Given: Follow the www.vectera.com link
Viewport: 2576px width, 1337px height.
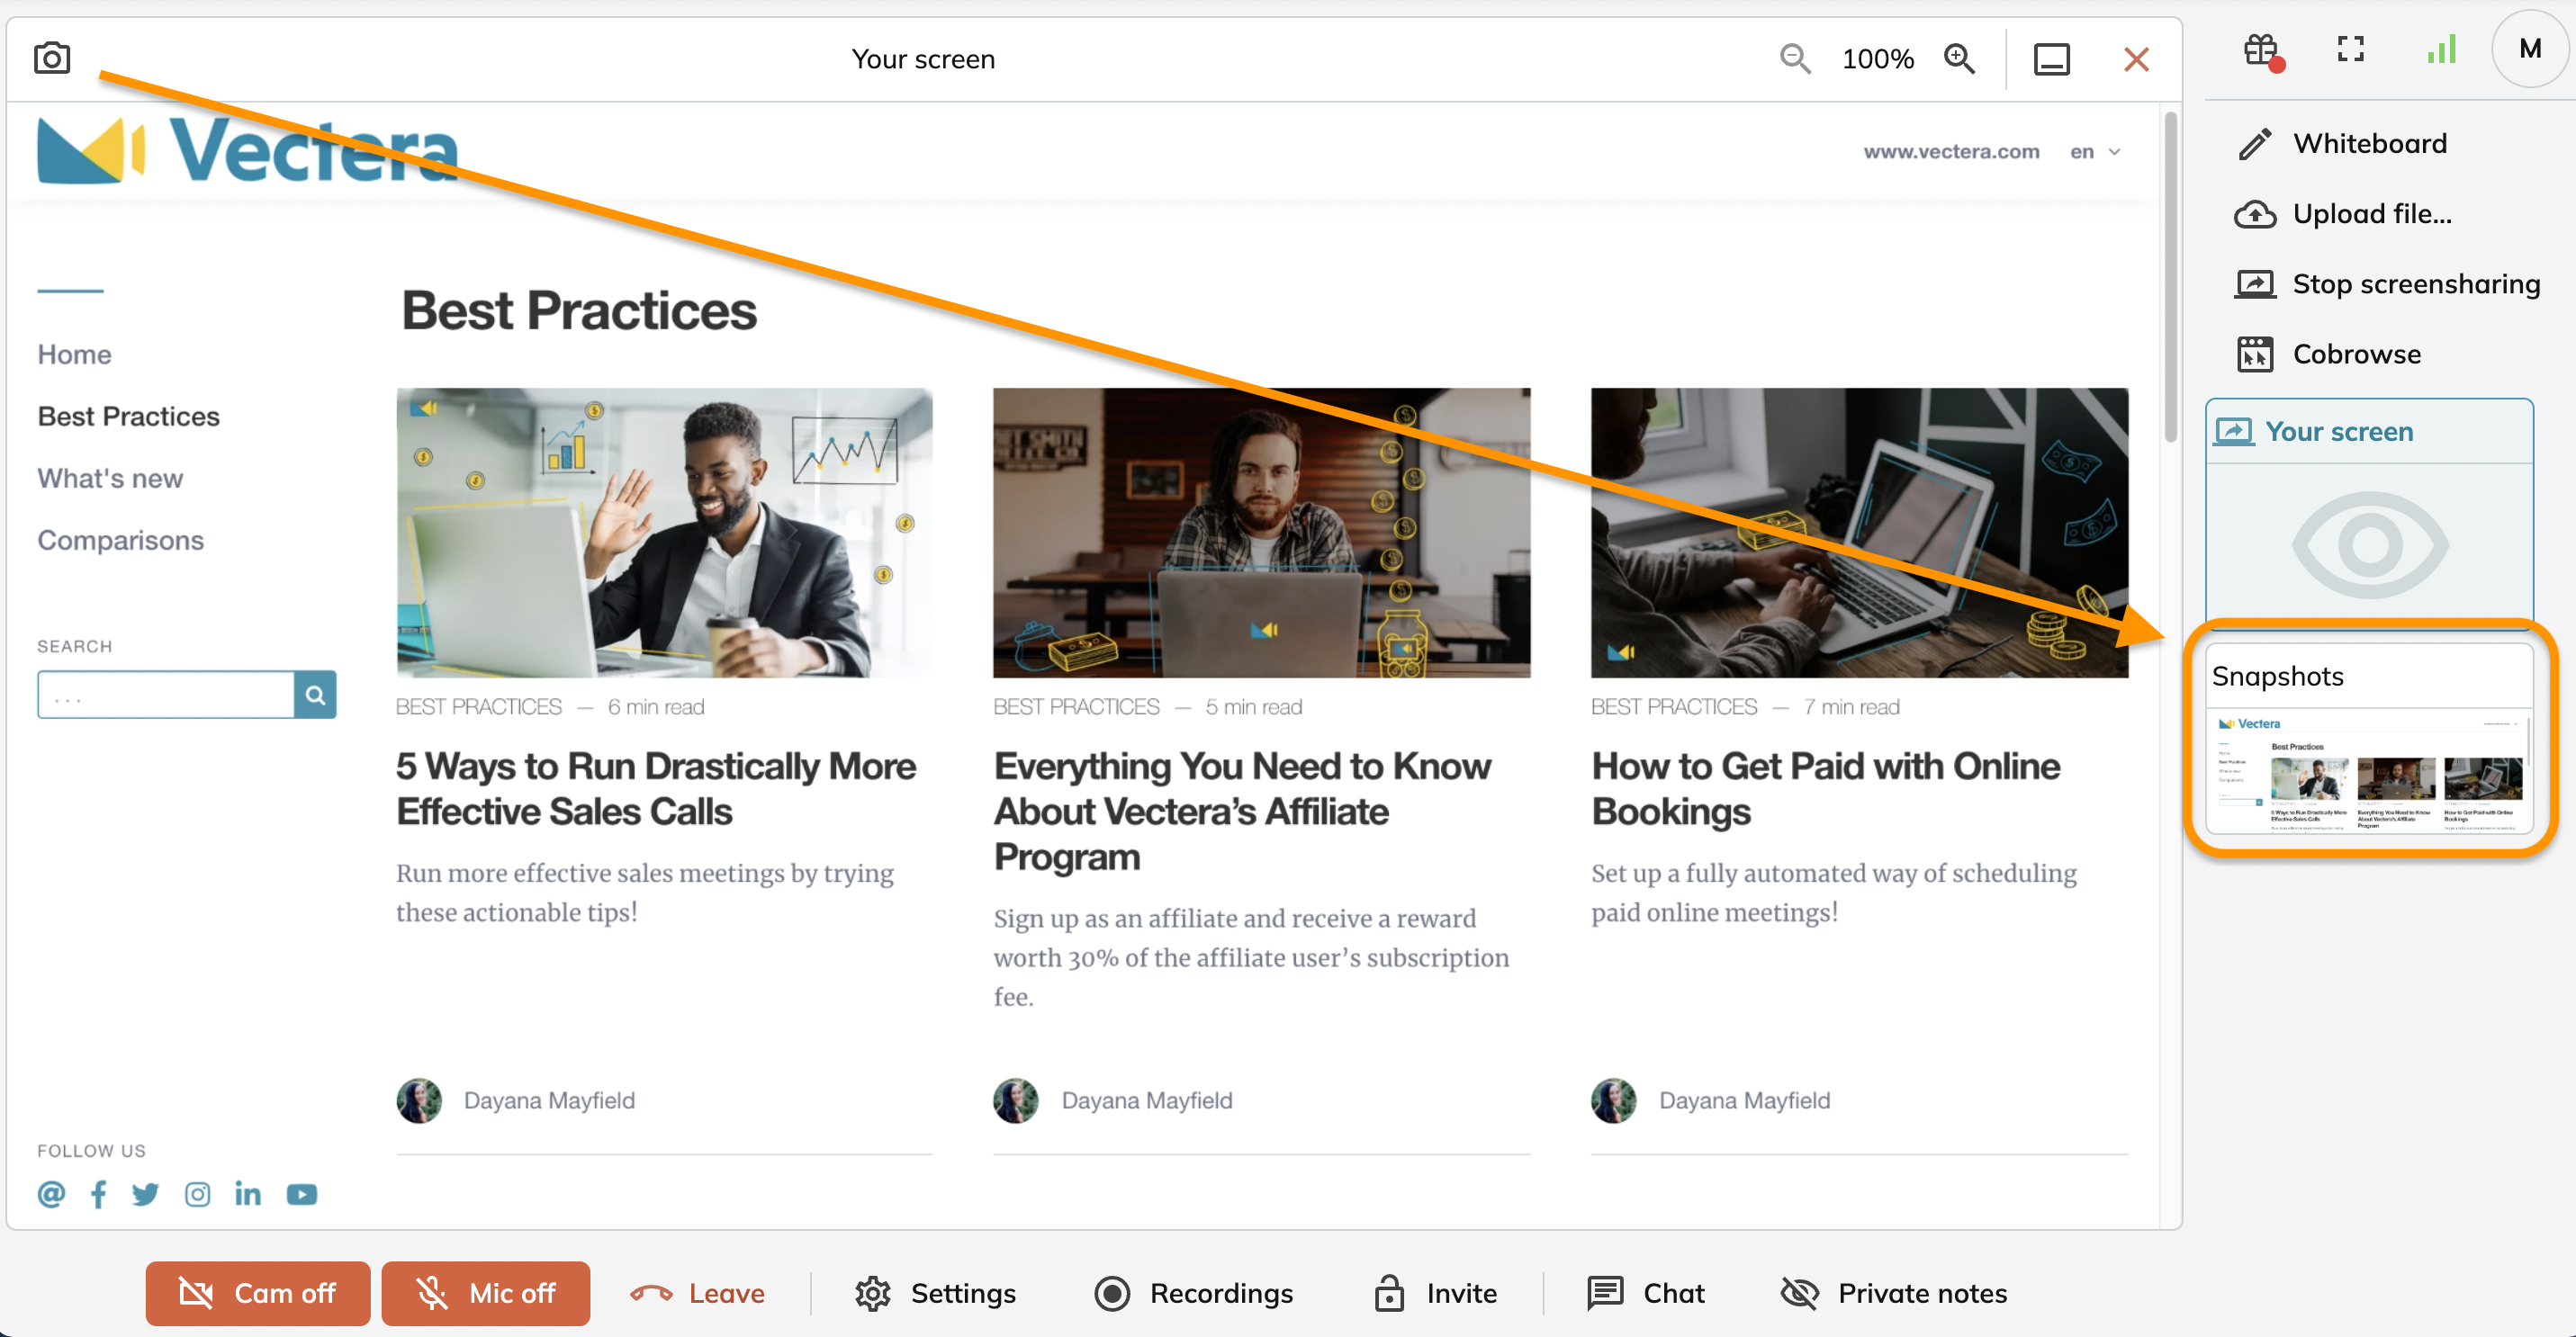Looking at the screenshot, I should [1951, 152].
